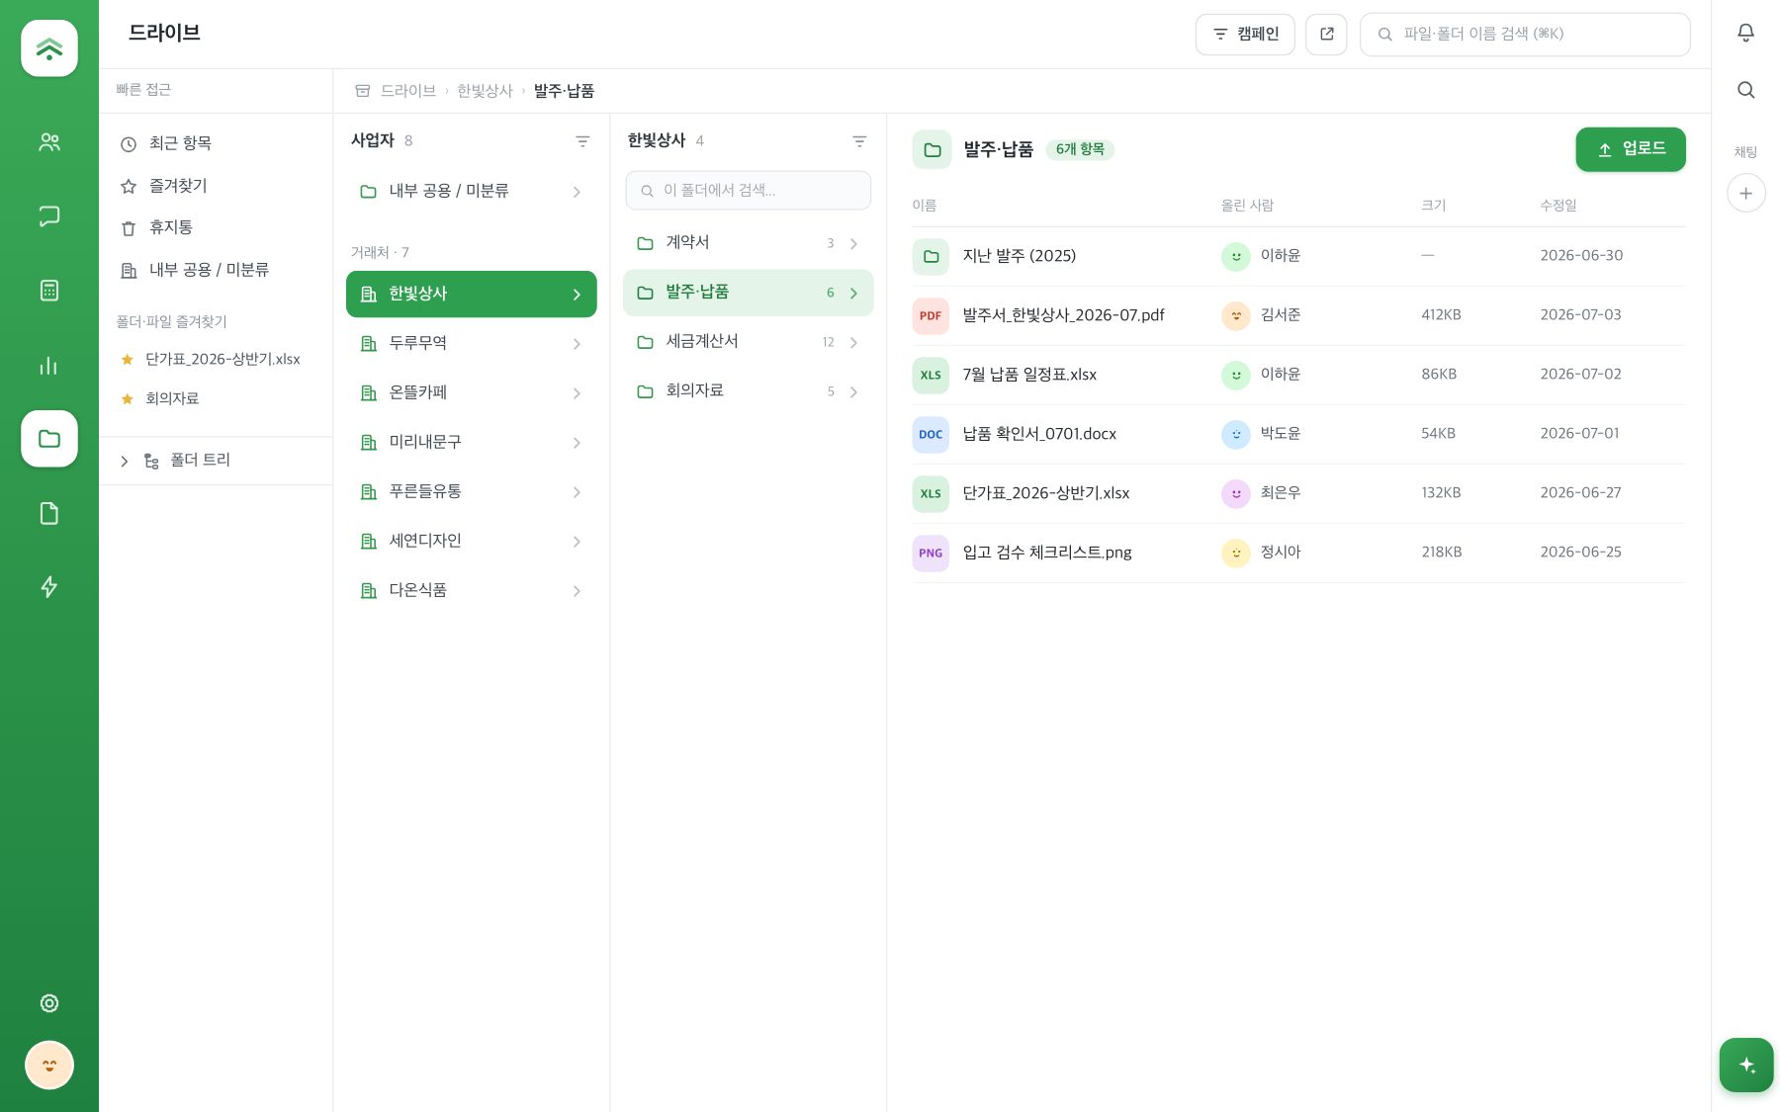
Task: Open notifications bell icon
Action: tap(1745, 33)
